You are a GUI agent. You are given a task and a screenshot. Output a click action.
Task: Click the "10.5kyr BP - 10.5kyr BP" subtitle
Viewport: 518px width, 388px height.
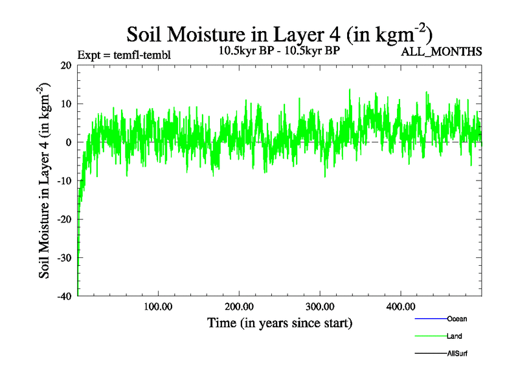[x=278, y=51]
